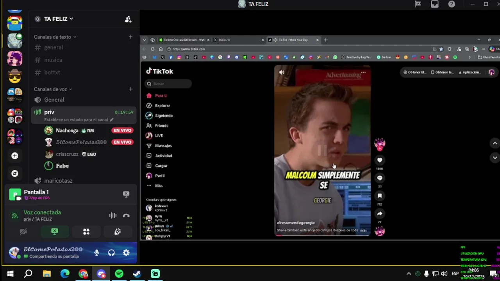Open Spotify from the Windows taskbar

(119, 274)
